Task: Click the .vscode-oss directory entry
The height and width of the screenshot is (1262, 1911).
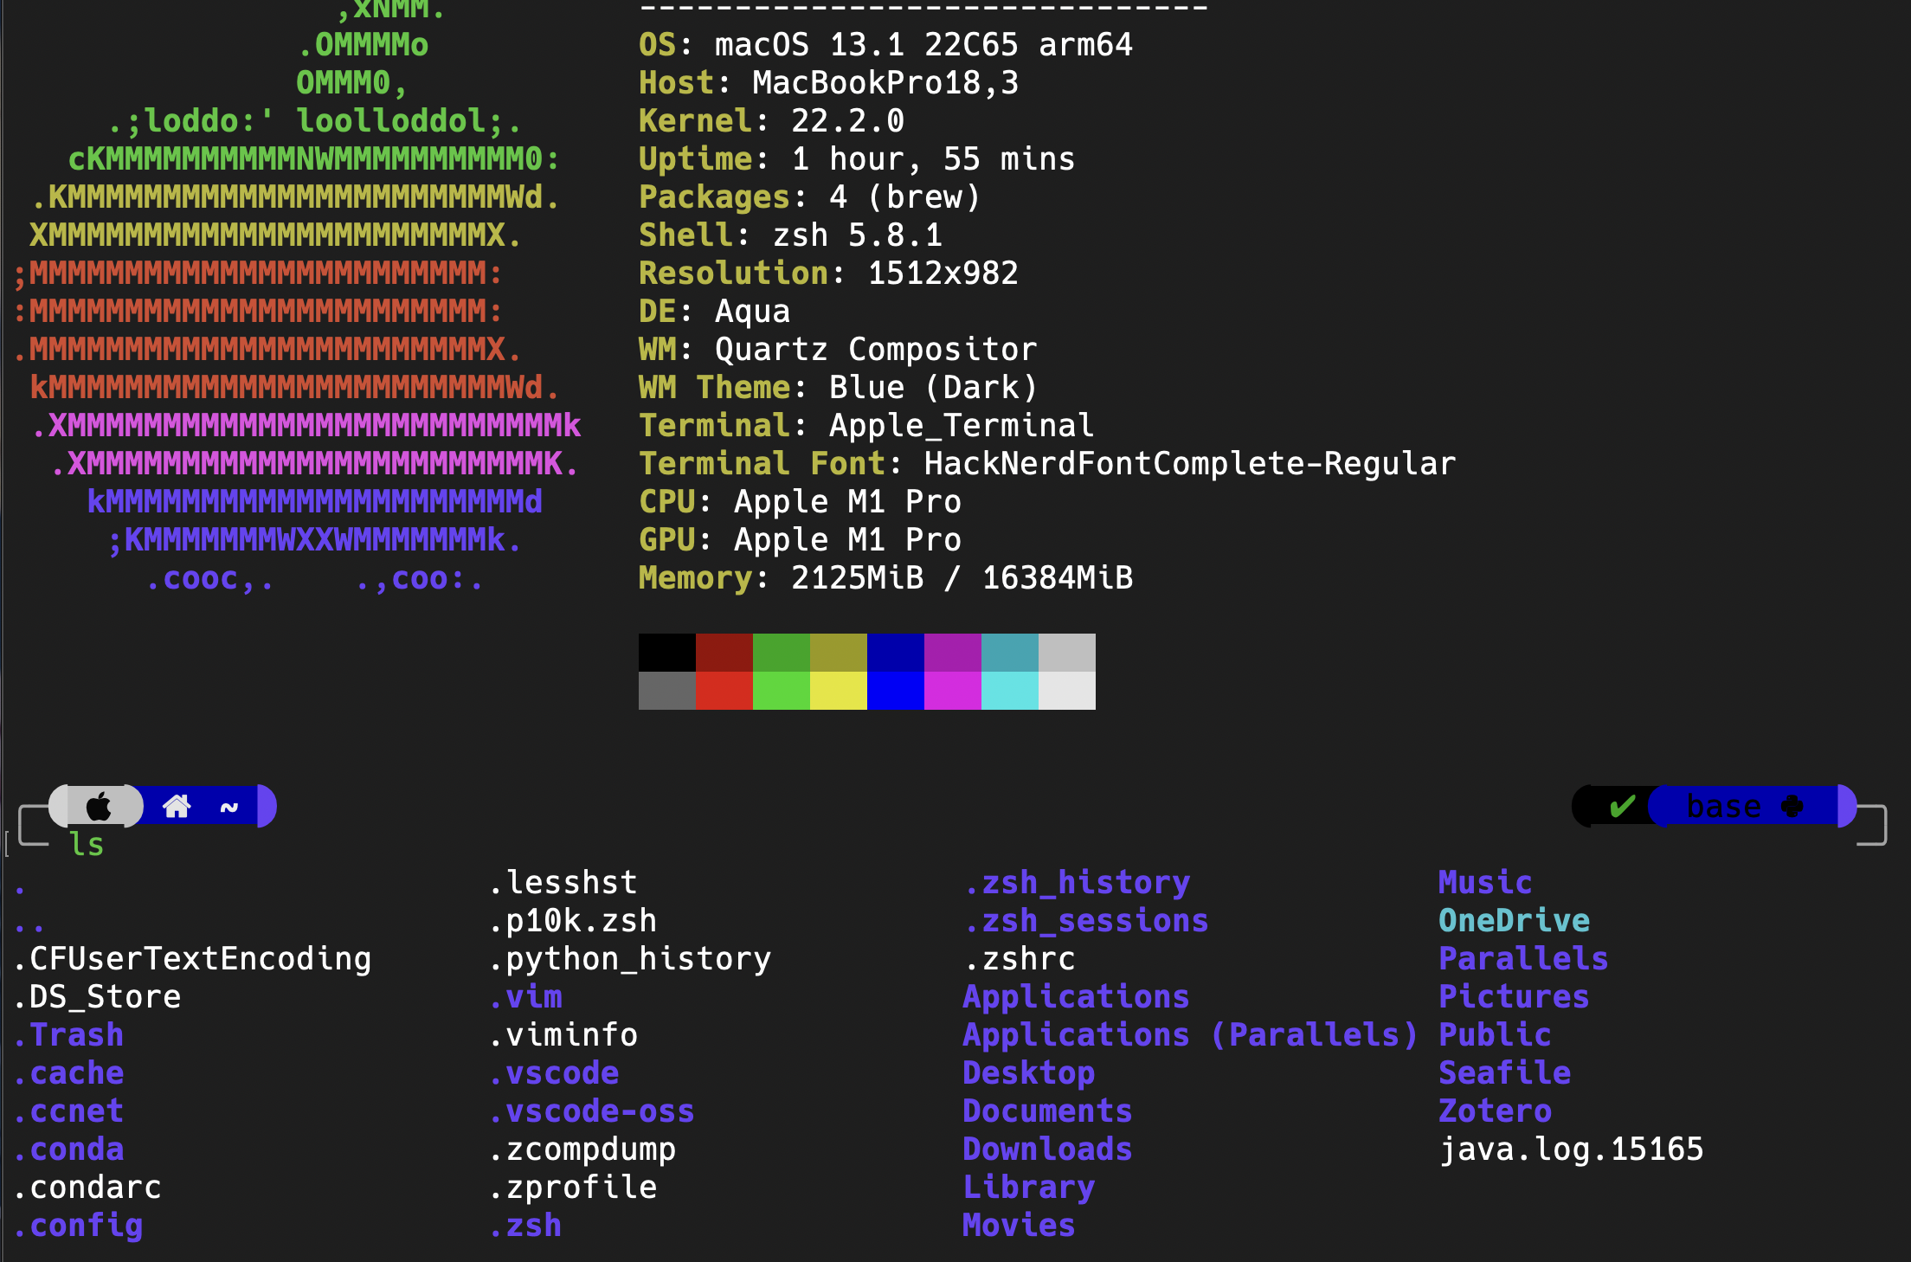Action: coord(592,1111)
